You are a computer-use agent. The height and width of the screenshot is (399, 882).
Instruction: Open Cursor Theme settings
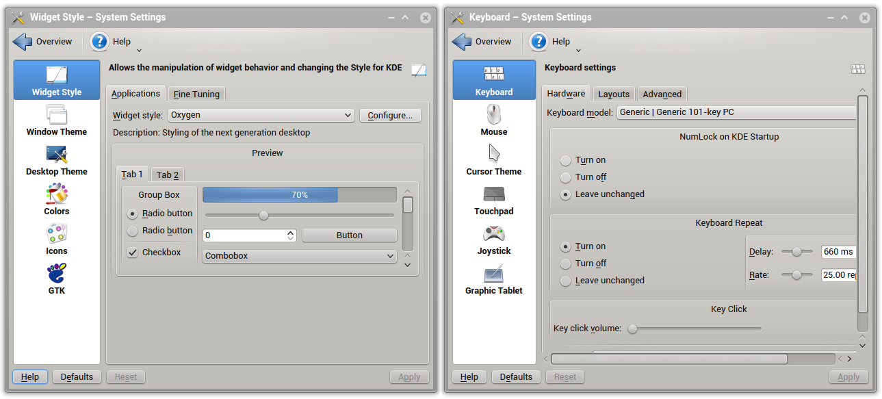click(494, 160)
